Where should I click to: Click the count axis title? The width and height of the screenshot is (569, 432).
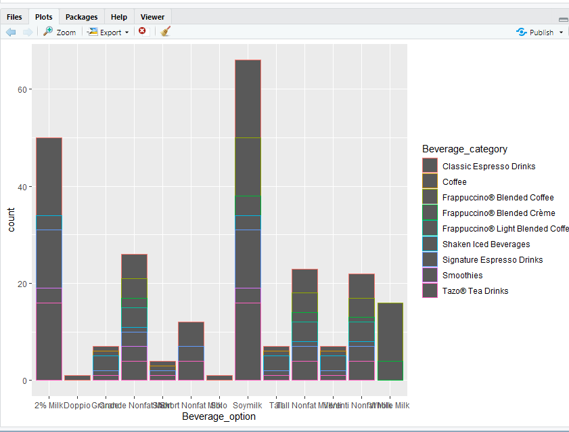click(x=11, y=219)
